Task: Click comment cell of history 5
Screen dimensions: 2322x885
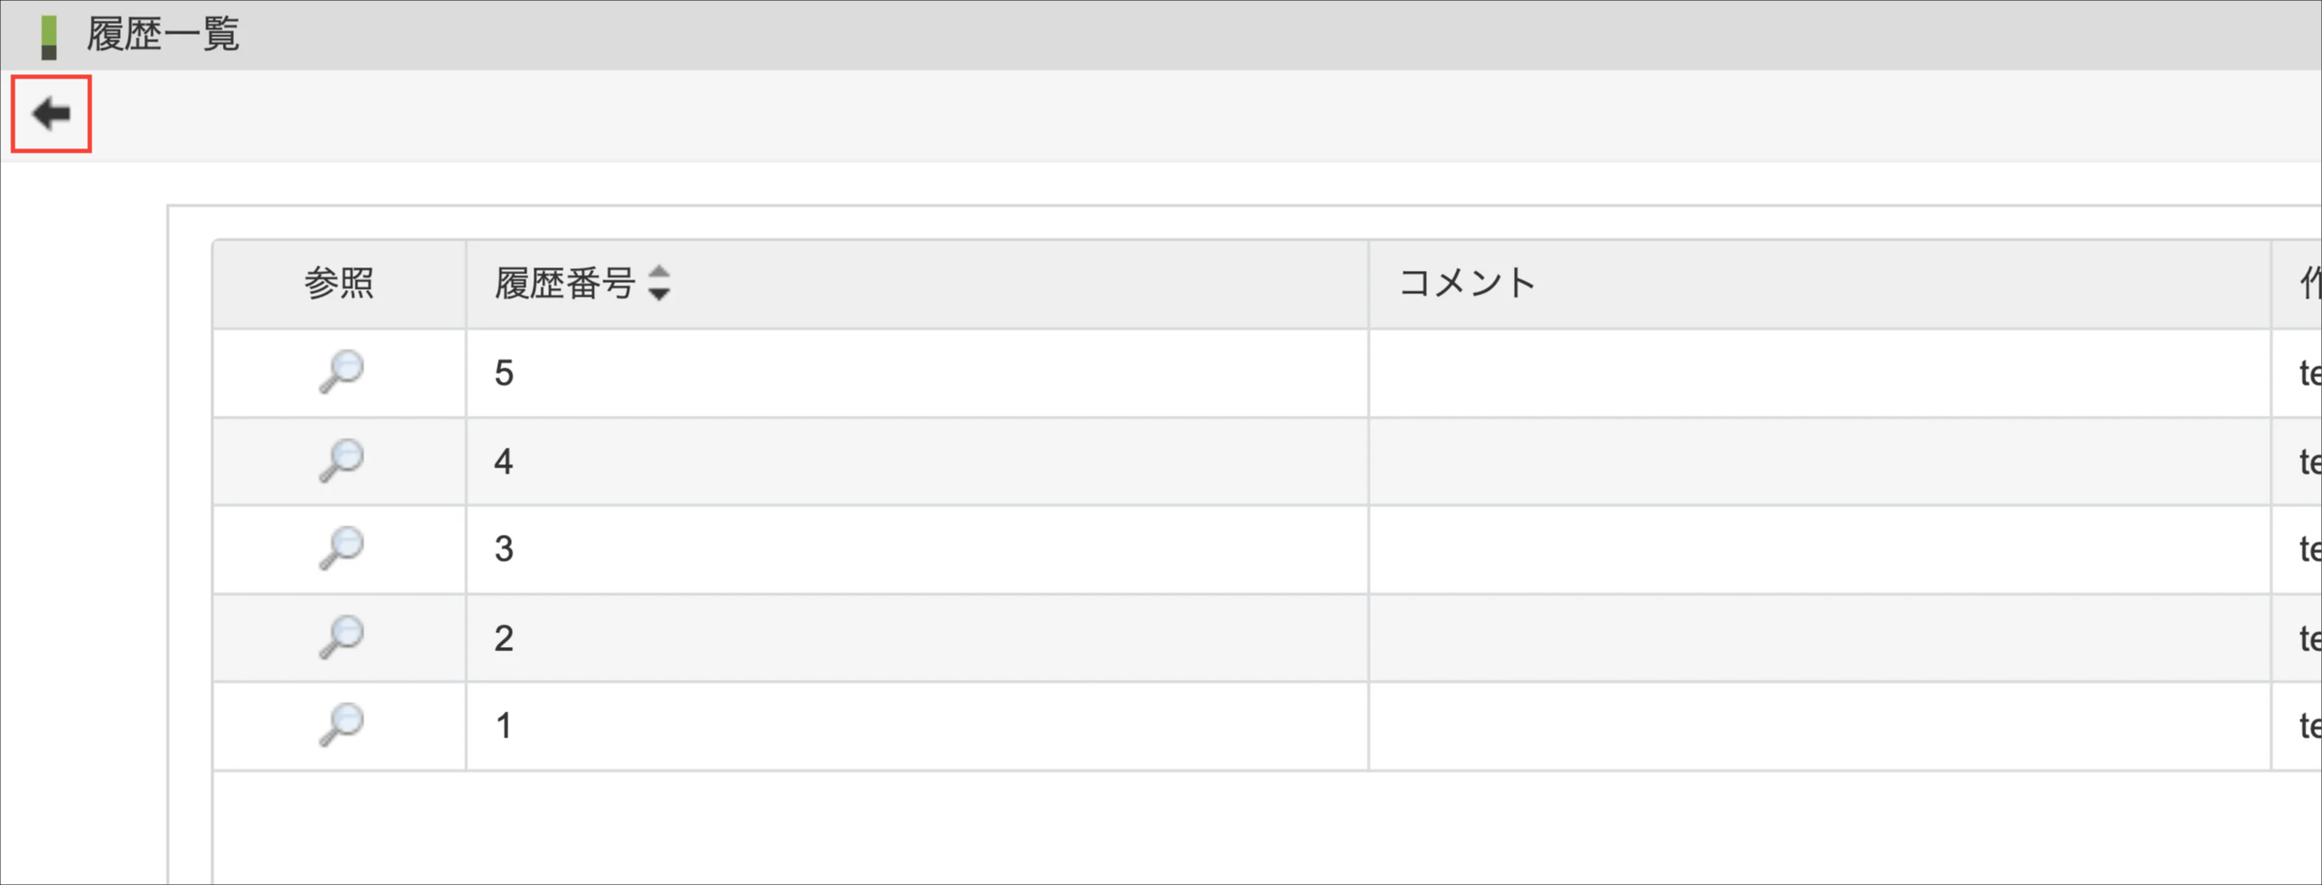Action: [x=1818, y=373]
